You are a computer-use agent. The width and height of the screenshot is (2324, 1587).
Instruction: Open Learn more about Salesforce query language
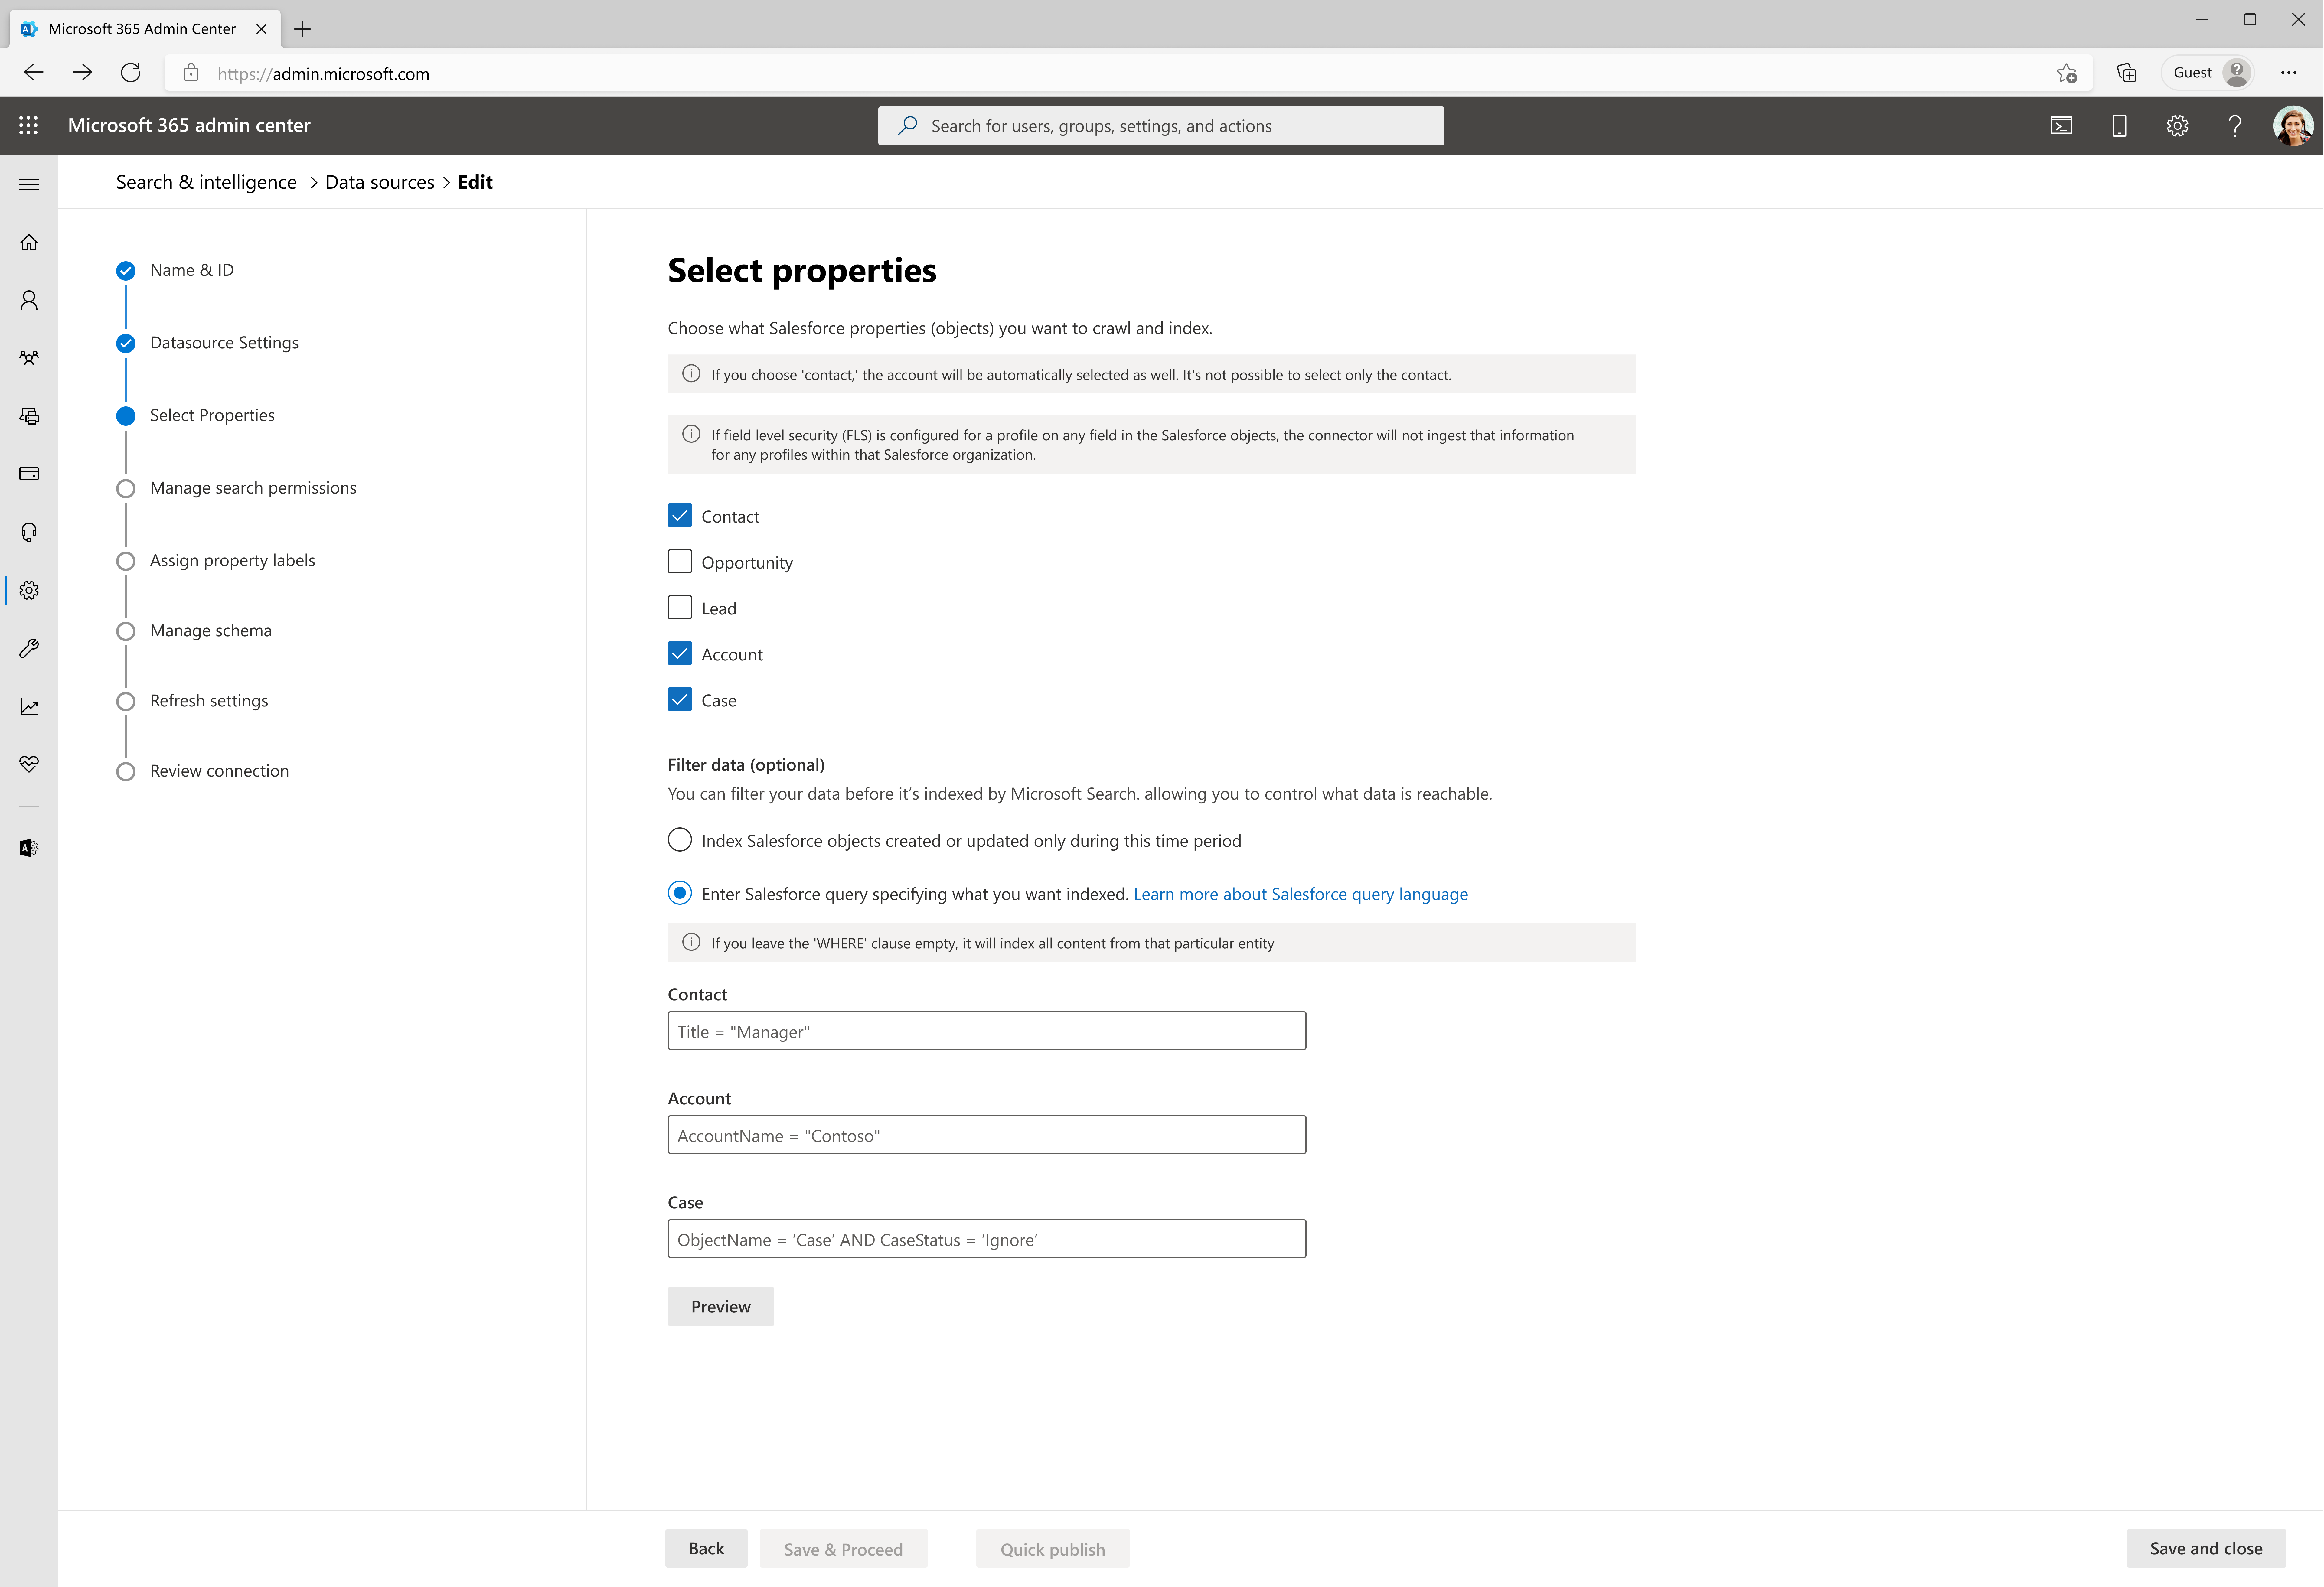[x=1301, y=893]
